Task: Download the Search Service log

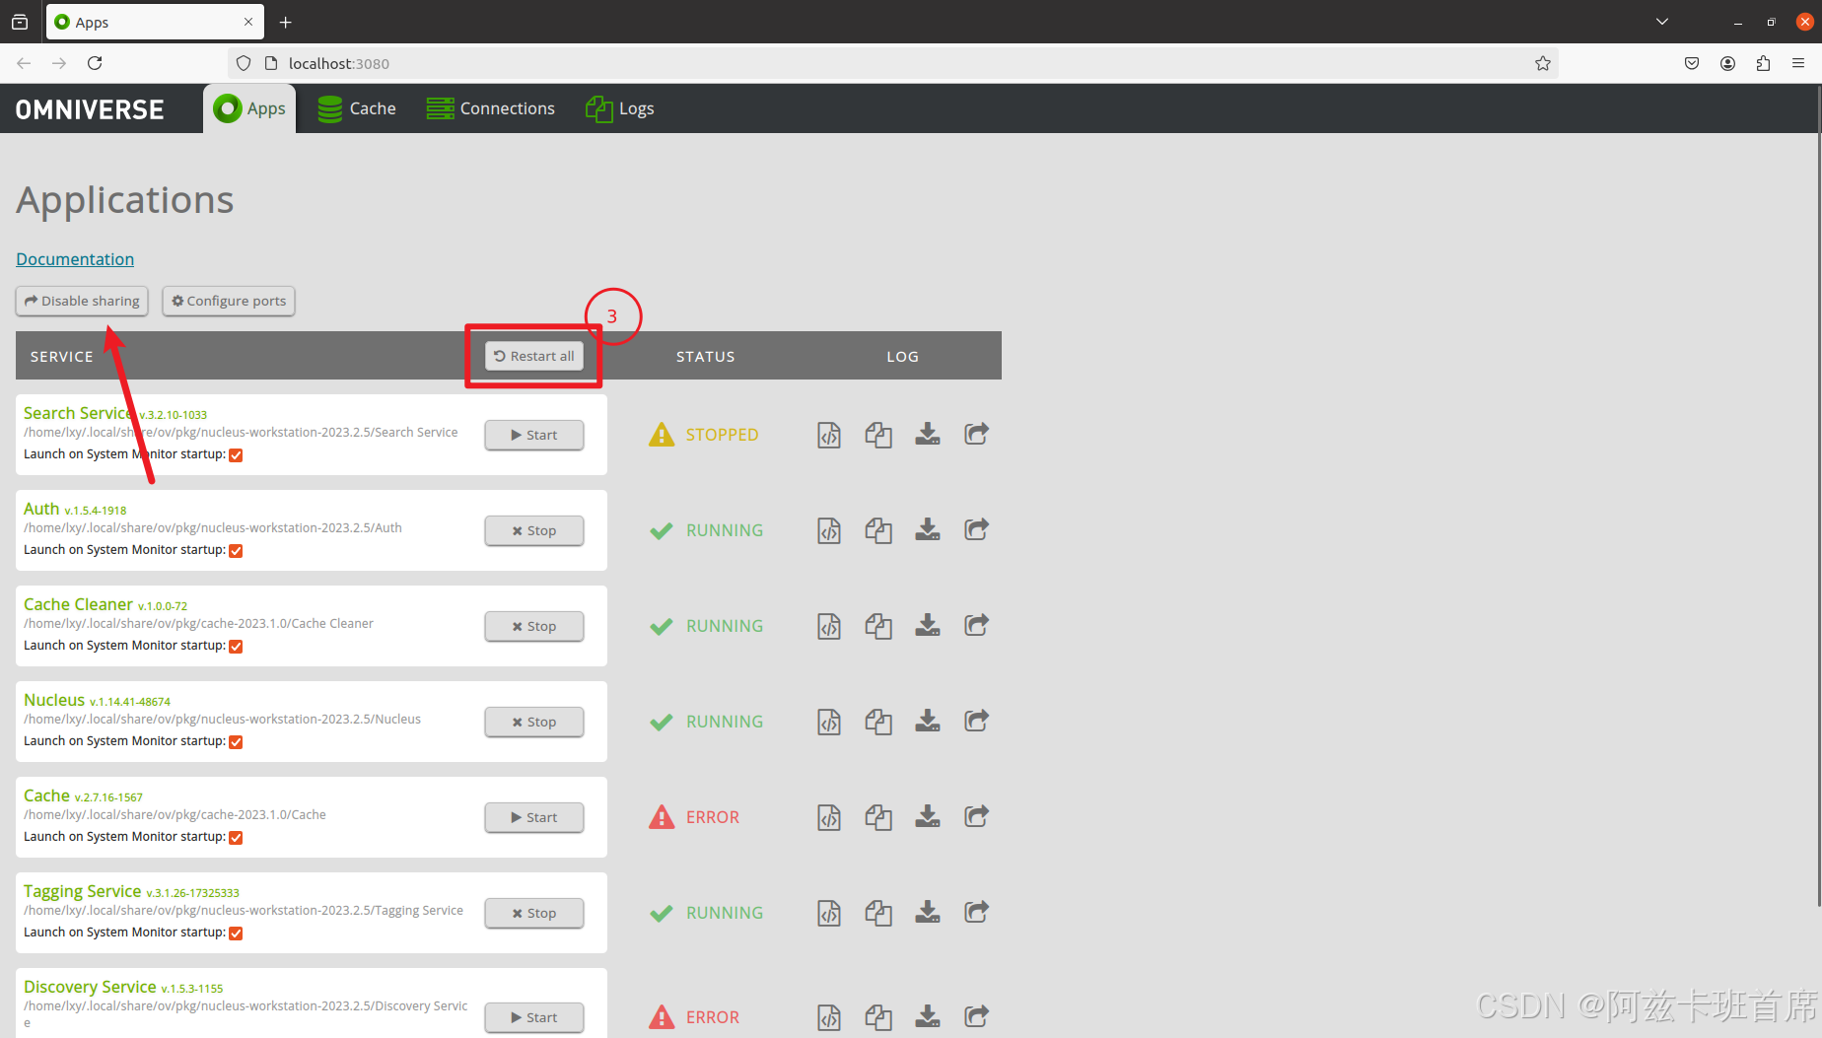Action: (928, 435)
